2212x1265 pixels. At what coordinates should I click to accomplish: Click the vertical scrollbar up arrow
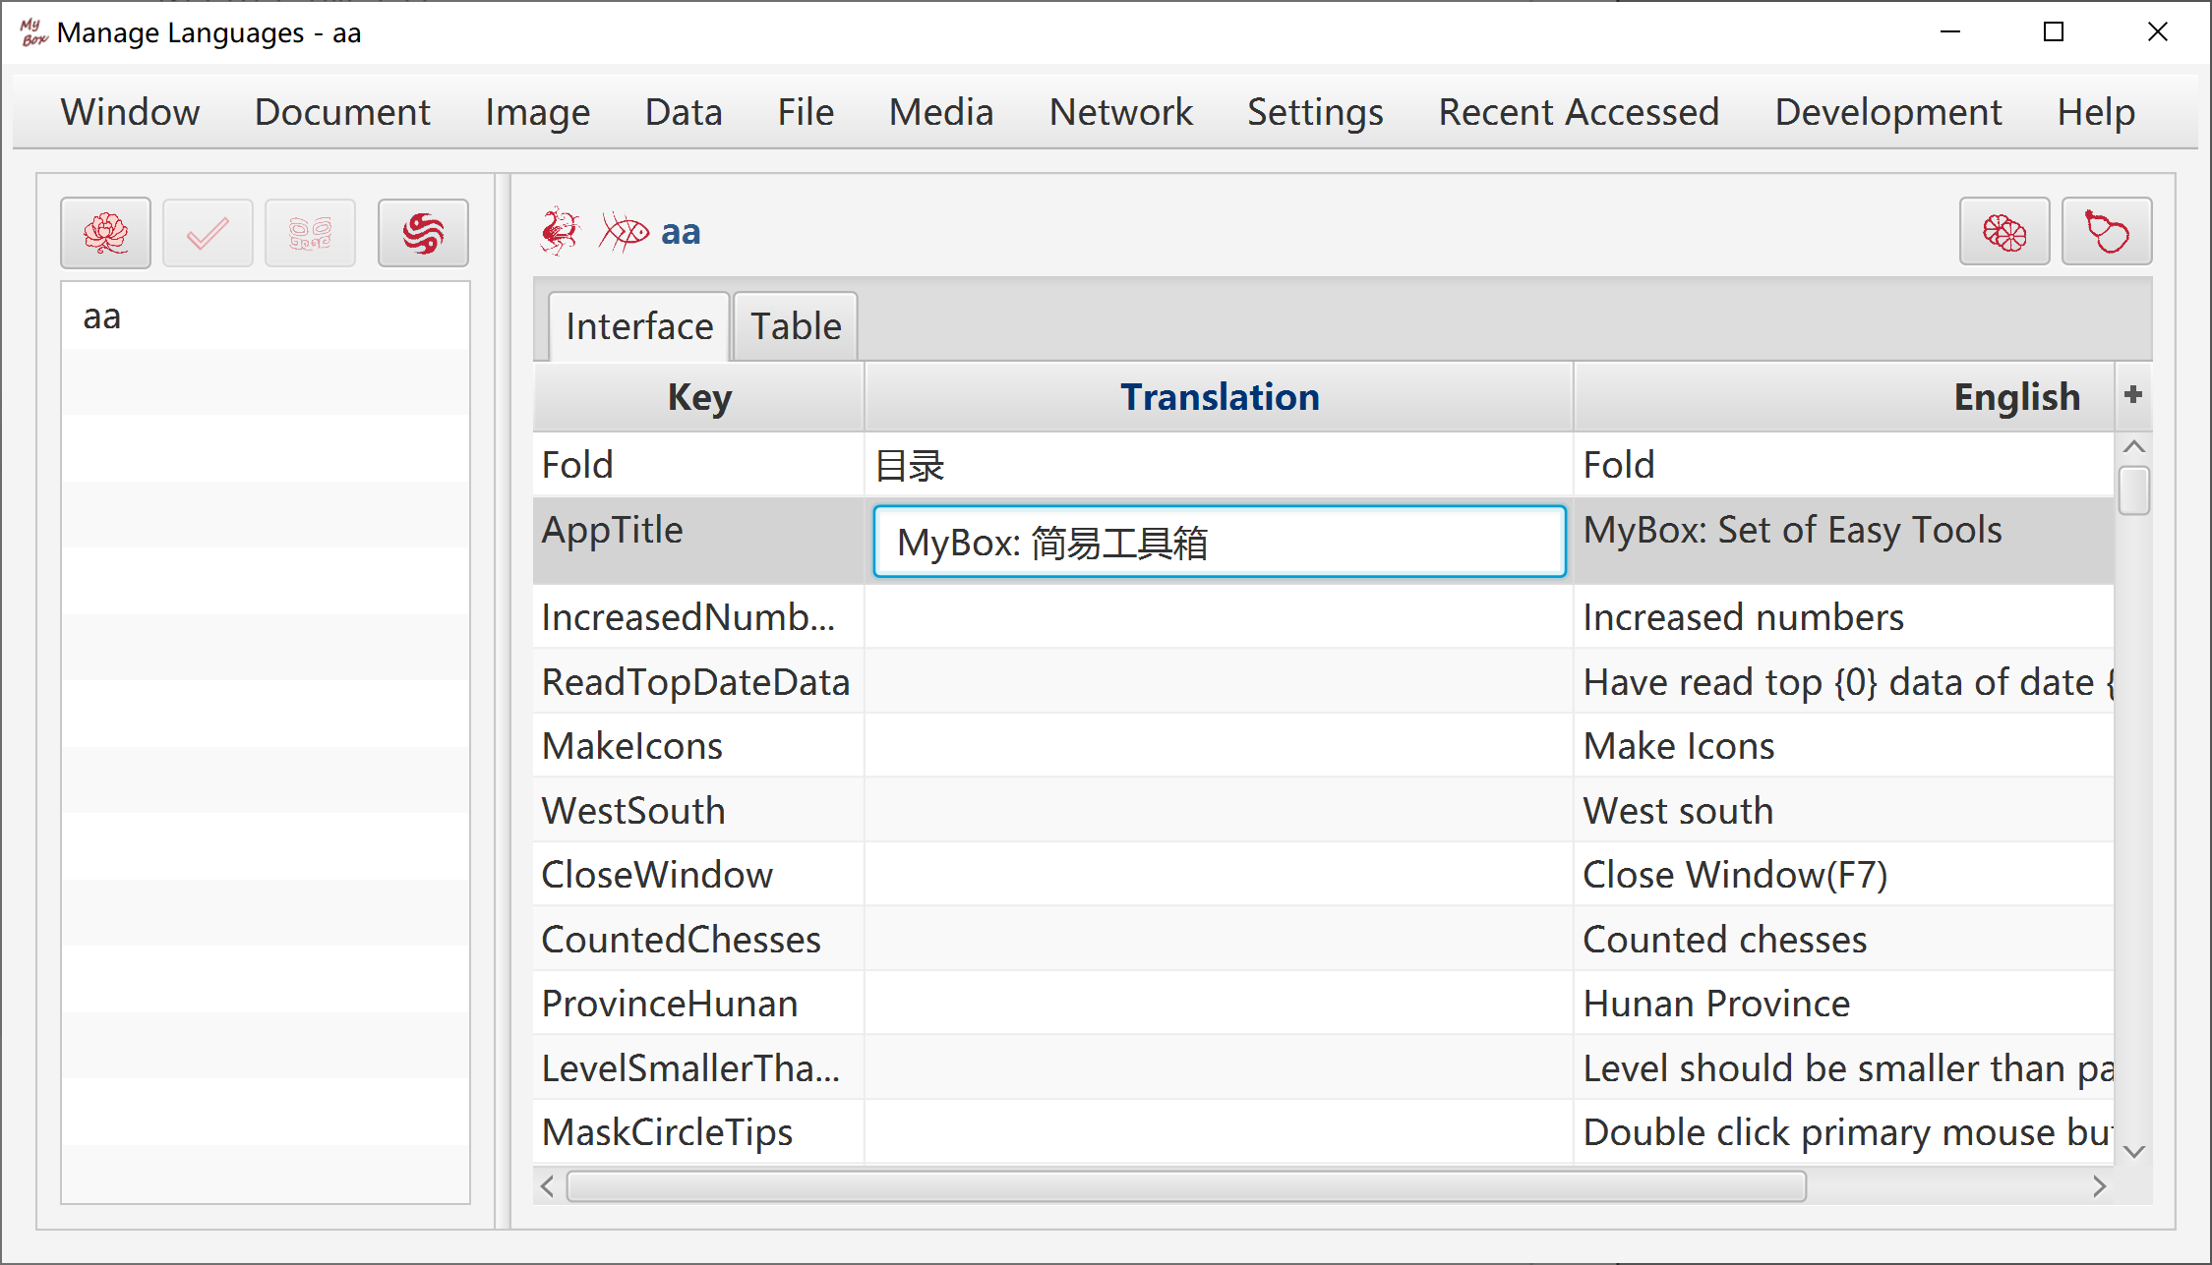2133,447
